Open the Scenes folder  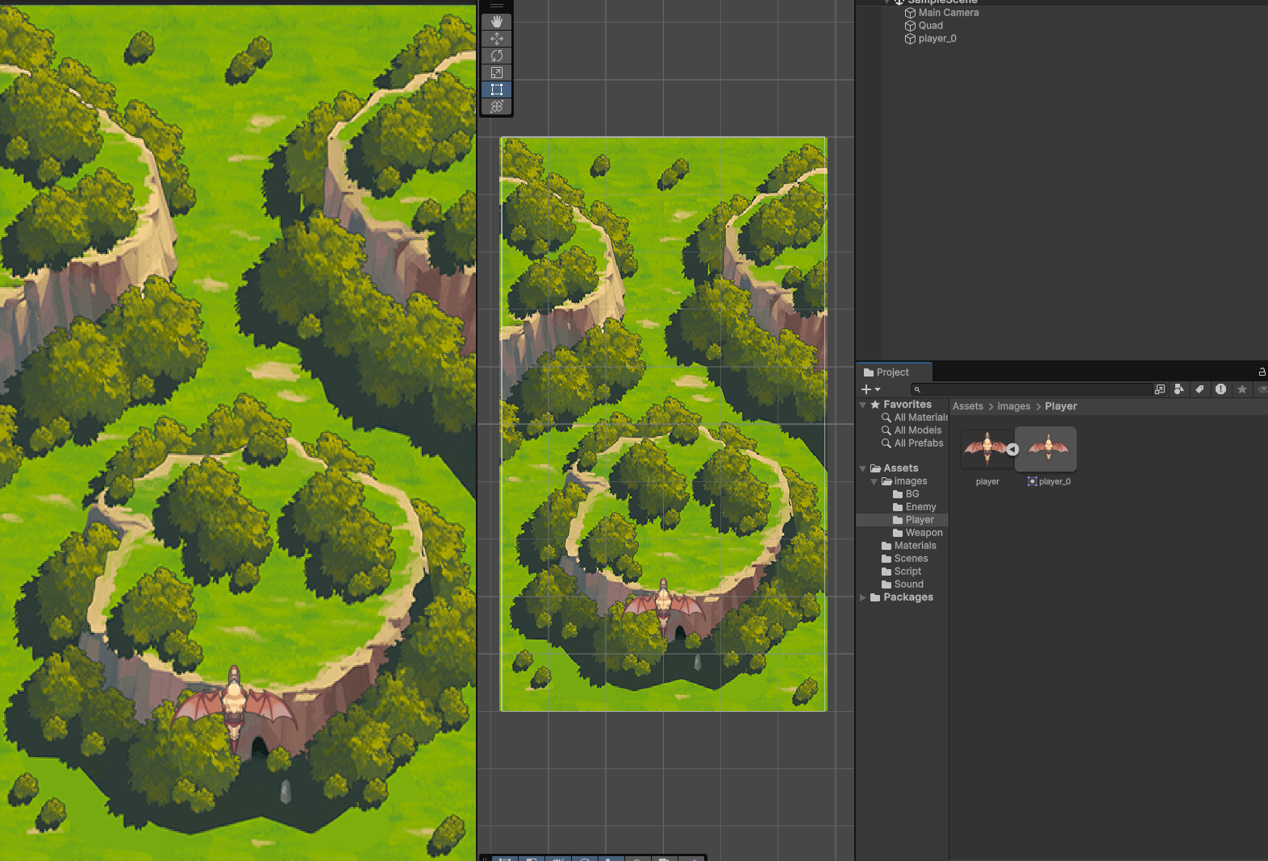tap(905, 559)
